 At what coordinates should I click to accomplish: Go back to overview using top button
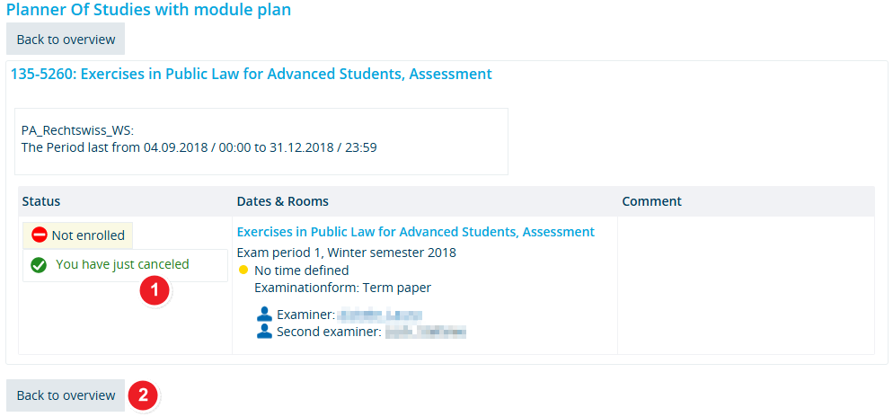pos(66,40)
